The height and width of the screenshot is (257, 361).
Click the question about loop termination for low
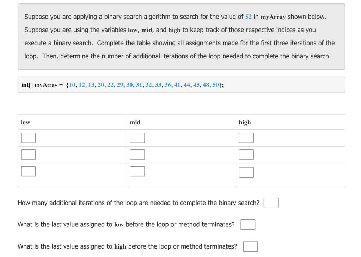pos(126,224)
